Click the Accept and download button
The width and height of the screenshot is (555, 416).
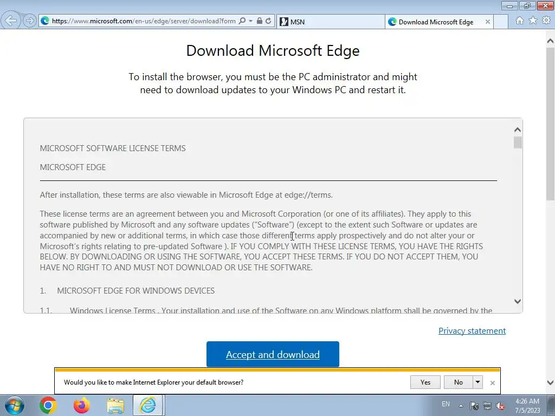[x=273, y=354]
